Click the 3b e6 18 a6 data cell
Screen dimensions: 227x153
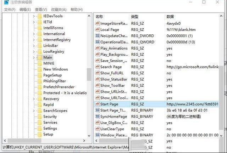pyautogui.click(x=187, y=110)
